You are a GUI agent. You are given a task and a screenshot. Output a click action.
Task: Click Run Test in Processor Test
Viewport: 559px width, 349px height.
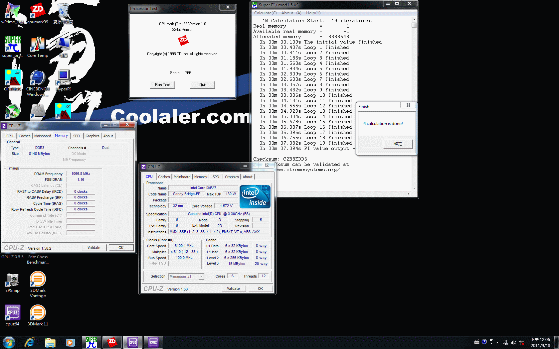162,85
